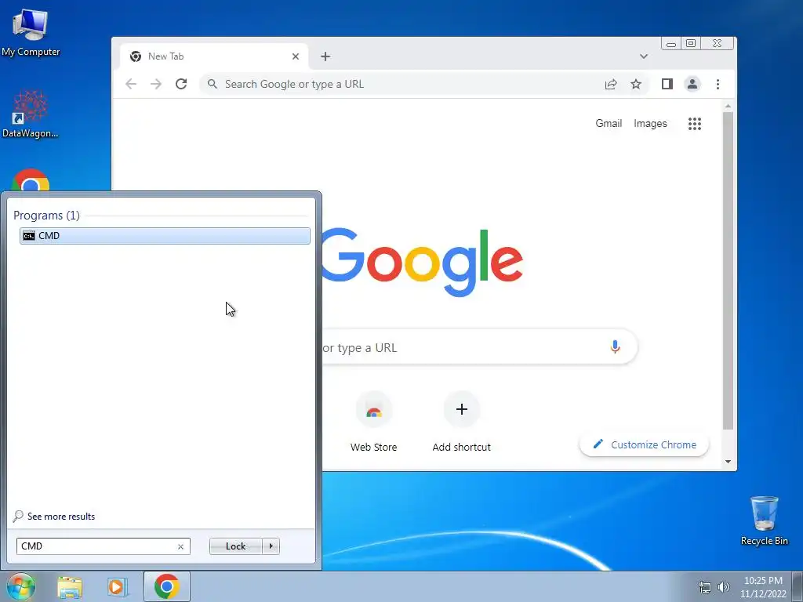The image size is (803, 602).
Task: Bookmark this tab with the star icon
Action: click(635, 84)
